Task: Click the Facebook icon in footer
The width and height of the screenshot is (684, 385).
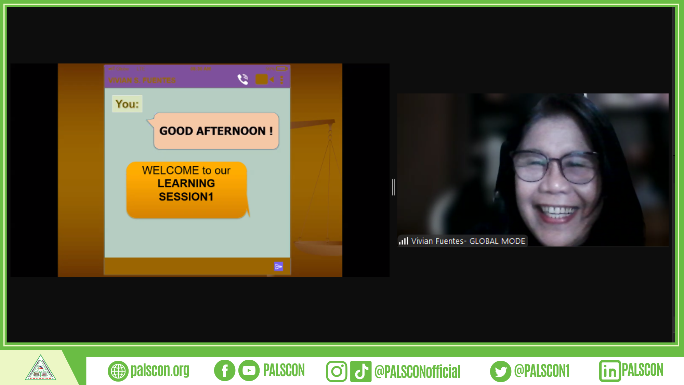Action: [224, 371]
